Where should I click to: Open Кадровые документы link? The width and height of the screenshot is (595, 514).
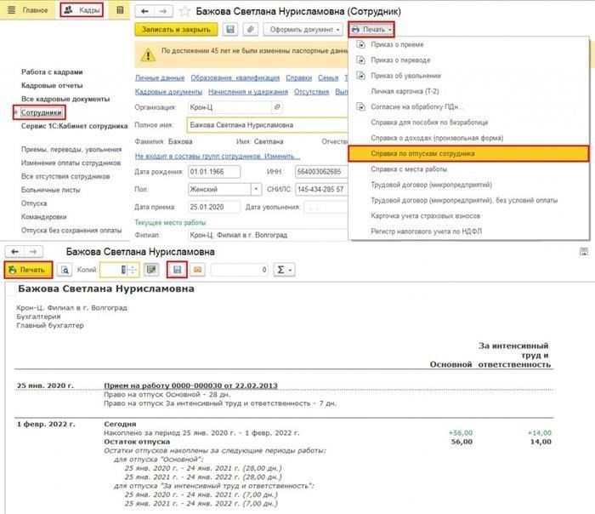coord(168,92)
